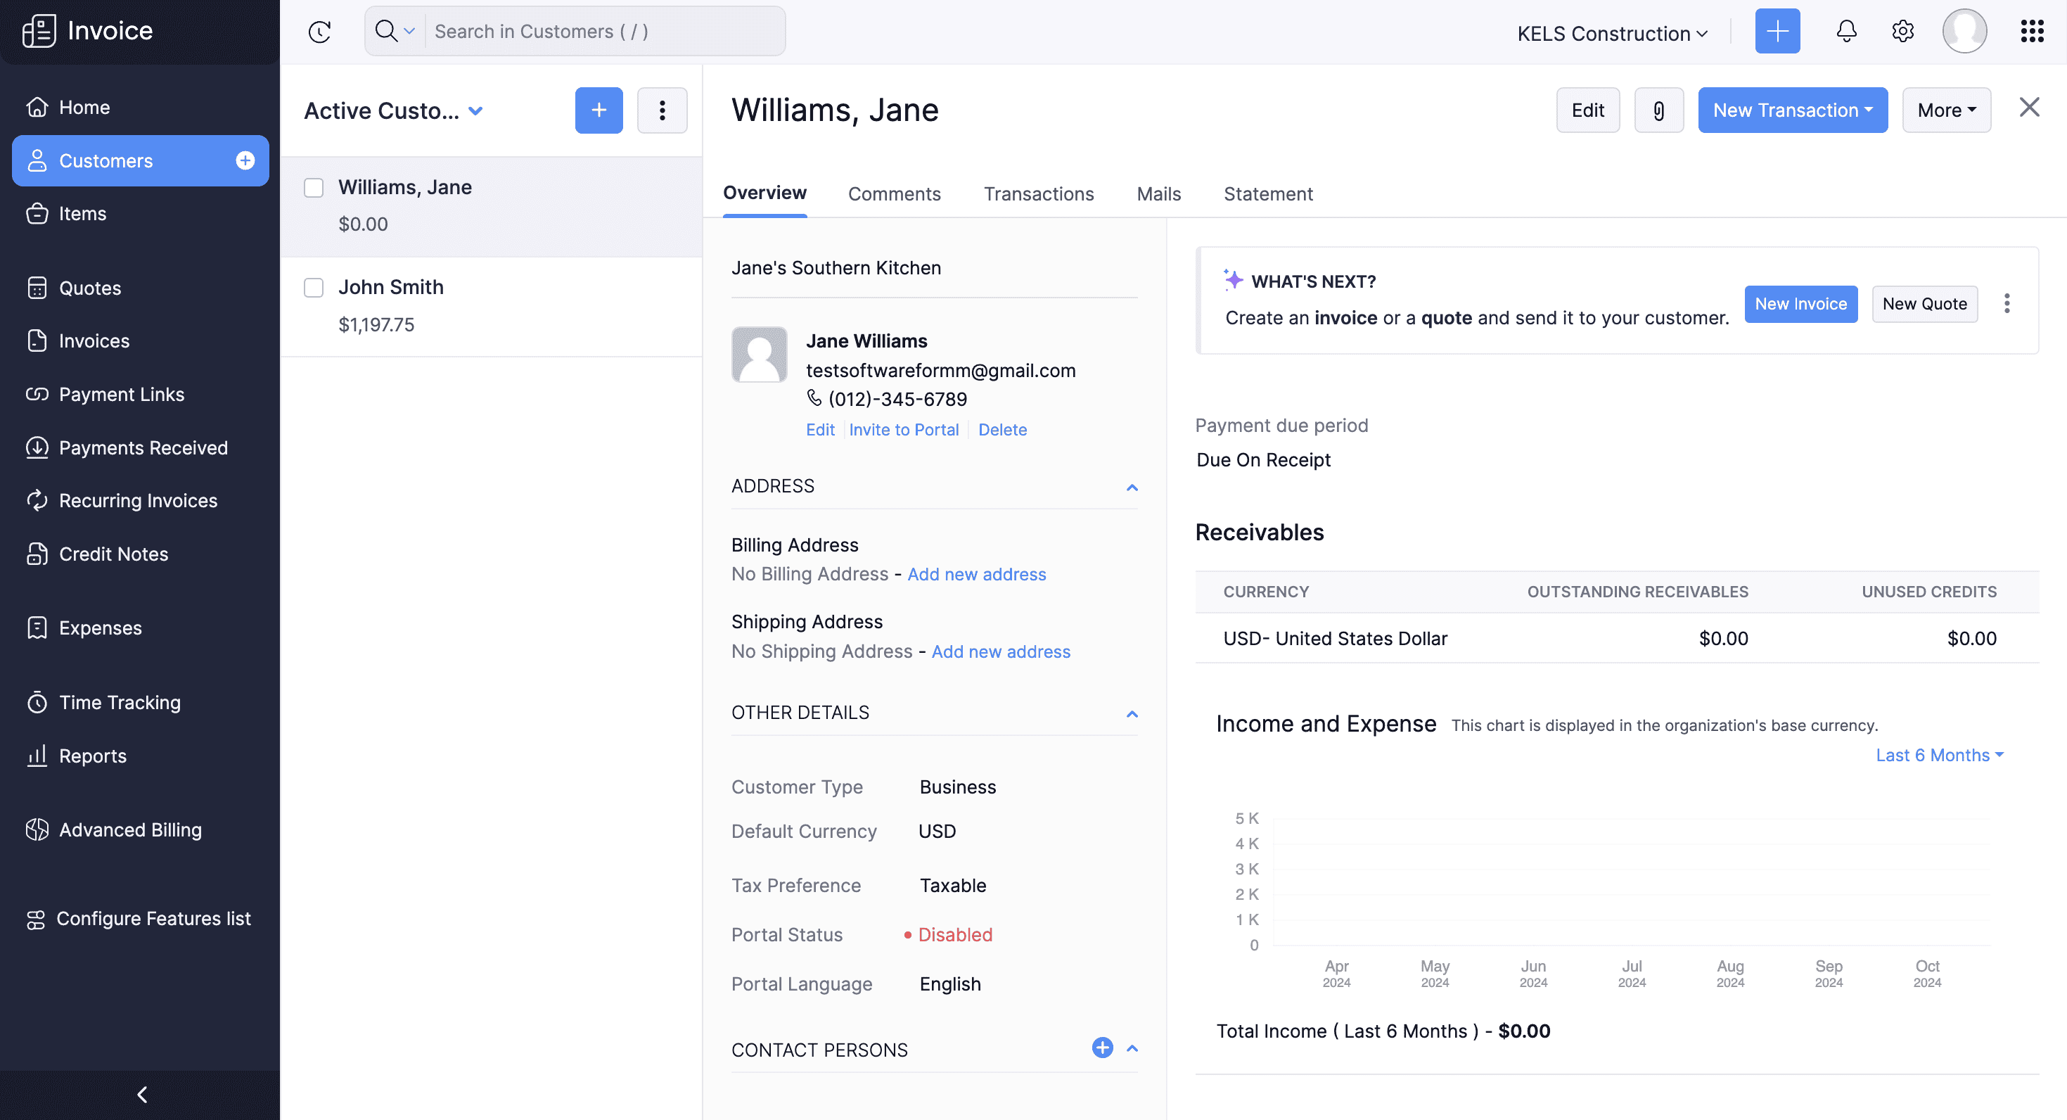Open the More dropdown
Screen dimensions: 2067x1120
pyautogui.click(x=1946, y=110)
